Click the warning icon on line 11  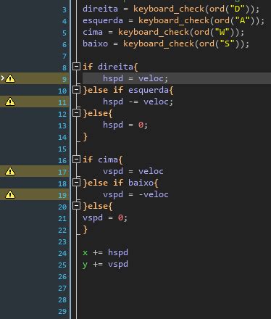(x=10, y=101)
